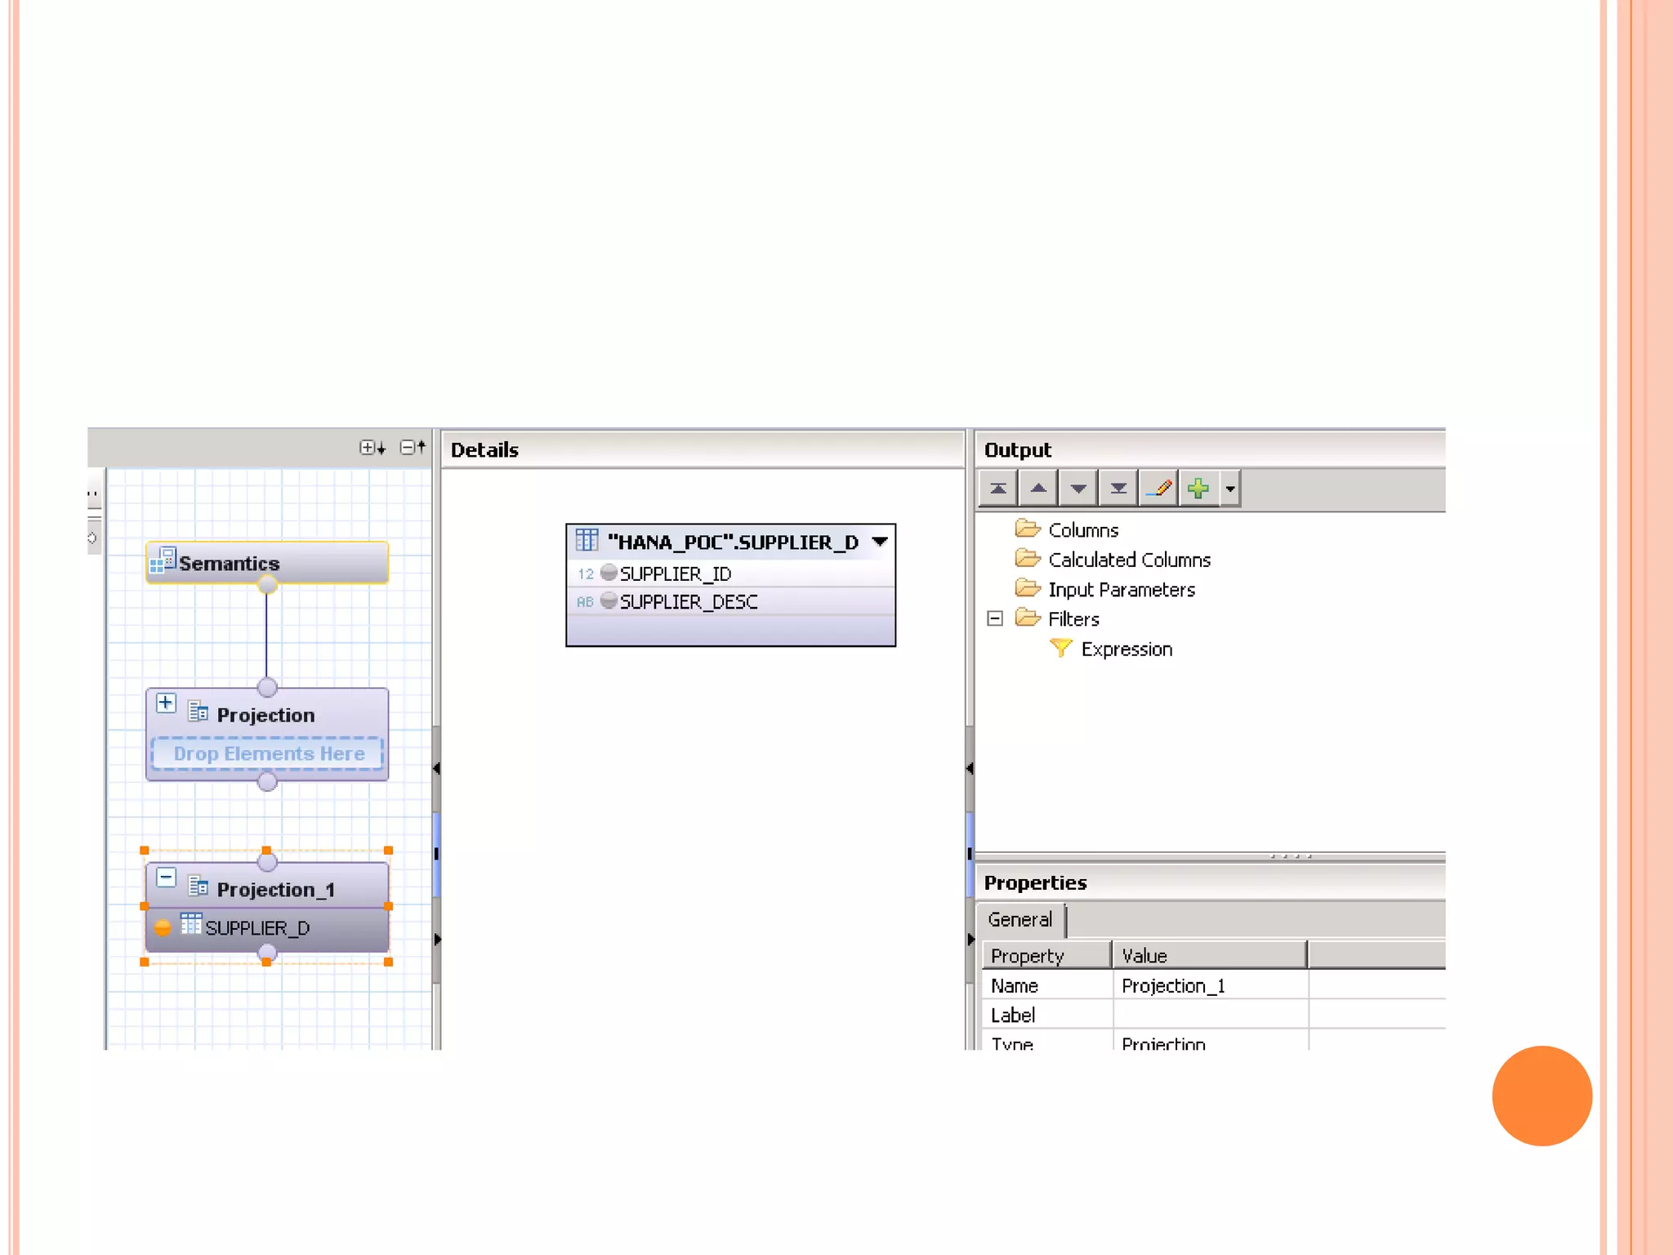This screenshot has width=1673, height=1255.
Task: Click the move-to-top arrow in Output toolbar
Action: [x=997, y=489]
